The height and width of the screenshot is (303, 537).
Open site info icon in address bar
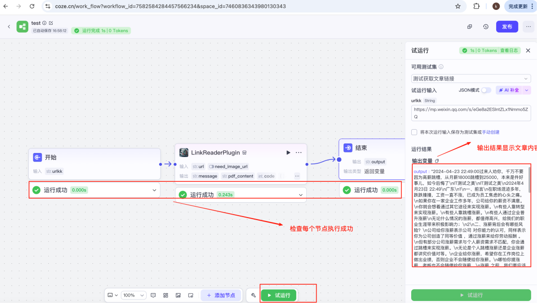(48, 6)
